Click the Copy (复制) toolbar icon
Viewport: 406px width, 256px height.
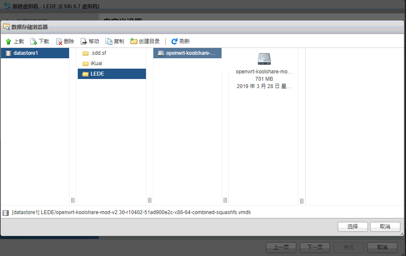click(109, 41)
